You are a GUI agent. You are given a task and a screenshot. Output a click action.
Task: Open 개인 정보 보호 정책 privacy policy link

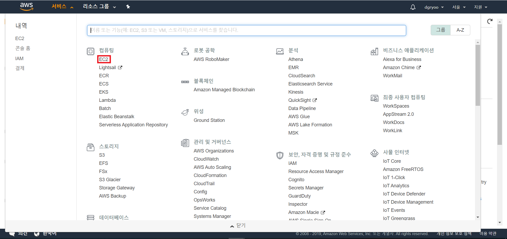tap(454, 233)
